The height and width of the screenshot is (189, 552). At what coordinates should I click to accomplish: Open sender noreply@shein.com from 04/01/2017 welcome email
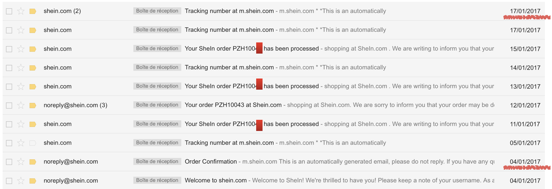pyautogui.click(x=71, y=180)
